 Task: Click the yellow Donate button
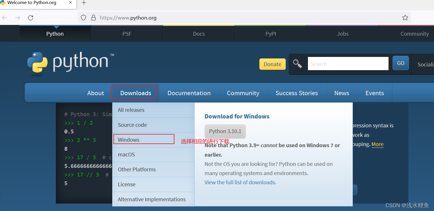point(273,64)
